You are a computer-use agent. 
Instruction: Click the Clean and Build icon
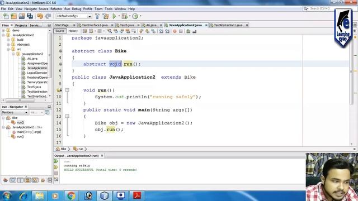tap(106, 16)
